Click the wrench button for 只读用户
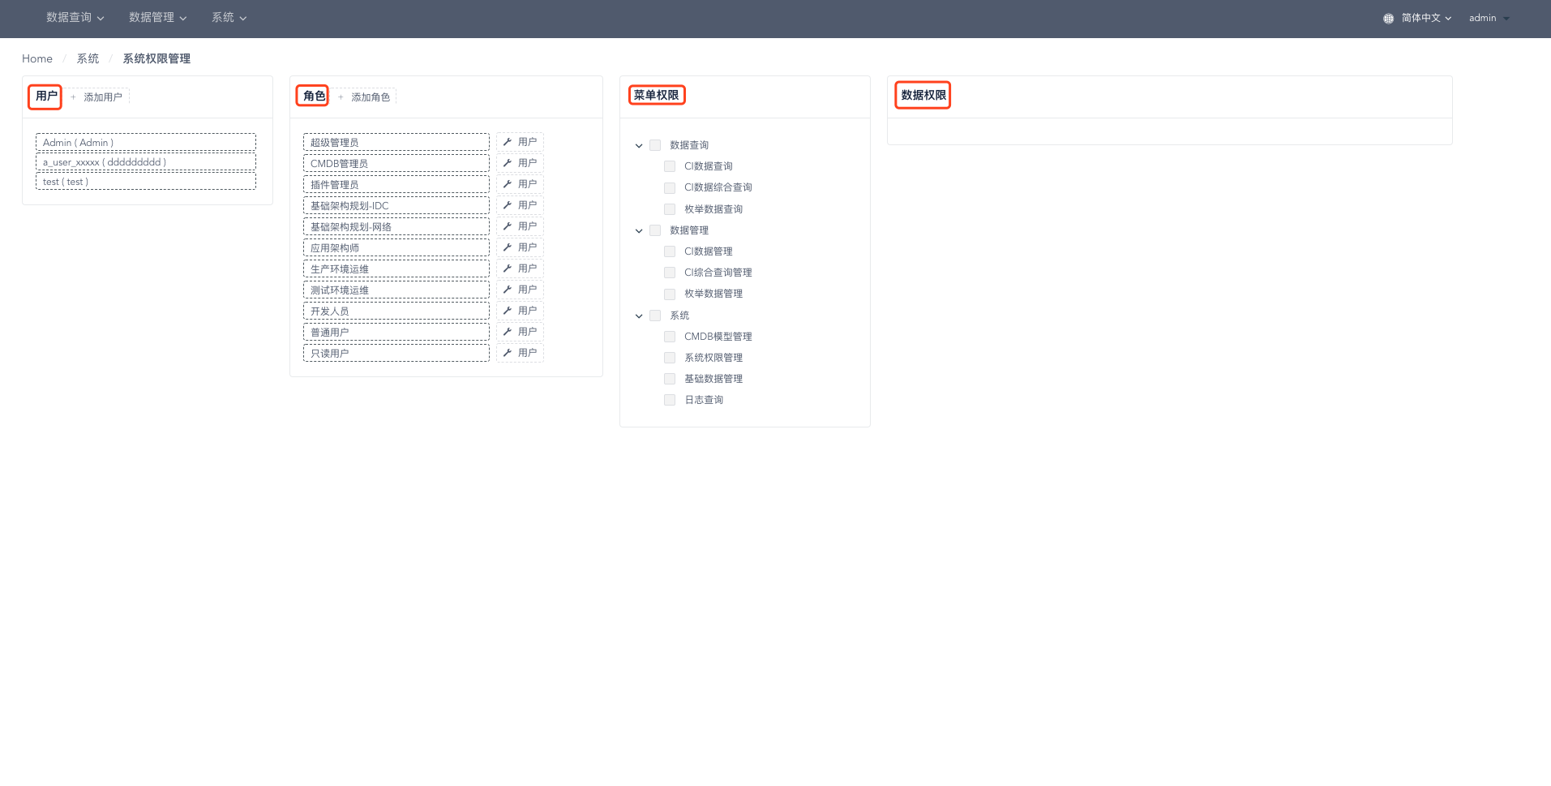Viewport: 1551px width, 786px height. [520, 353]
